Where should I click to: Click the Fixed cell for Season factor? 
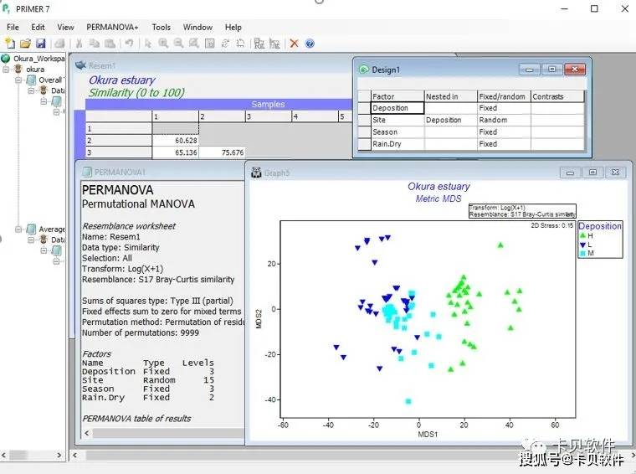pyautogui.click(x=504, y=131)
